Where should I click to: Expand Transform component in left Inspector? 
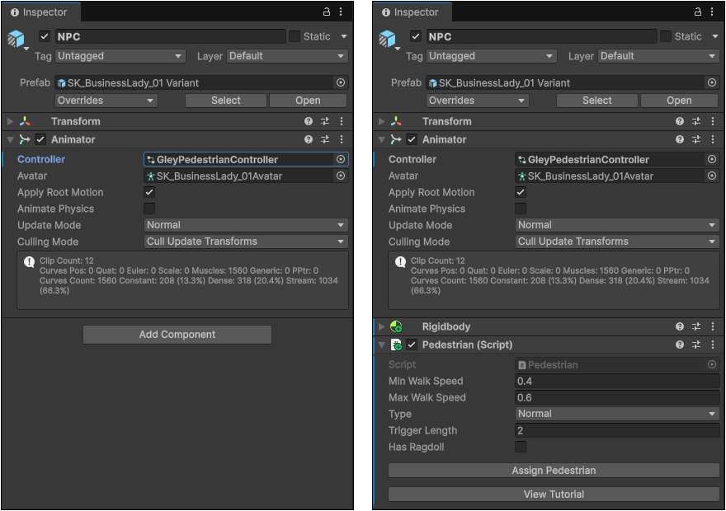tap(10, 121)
